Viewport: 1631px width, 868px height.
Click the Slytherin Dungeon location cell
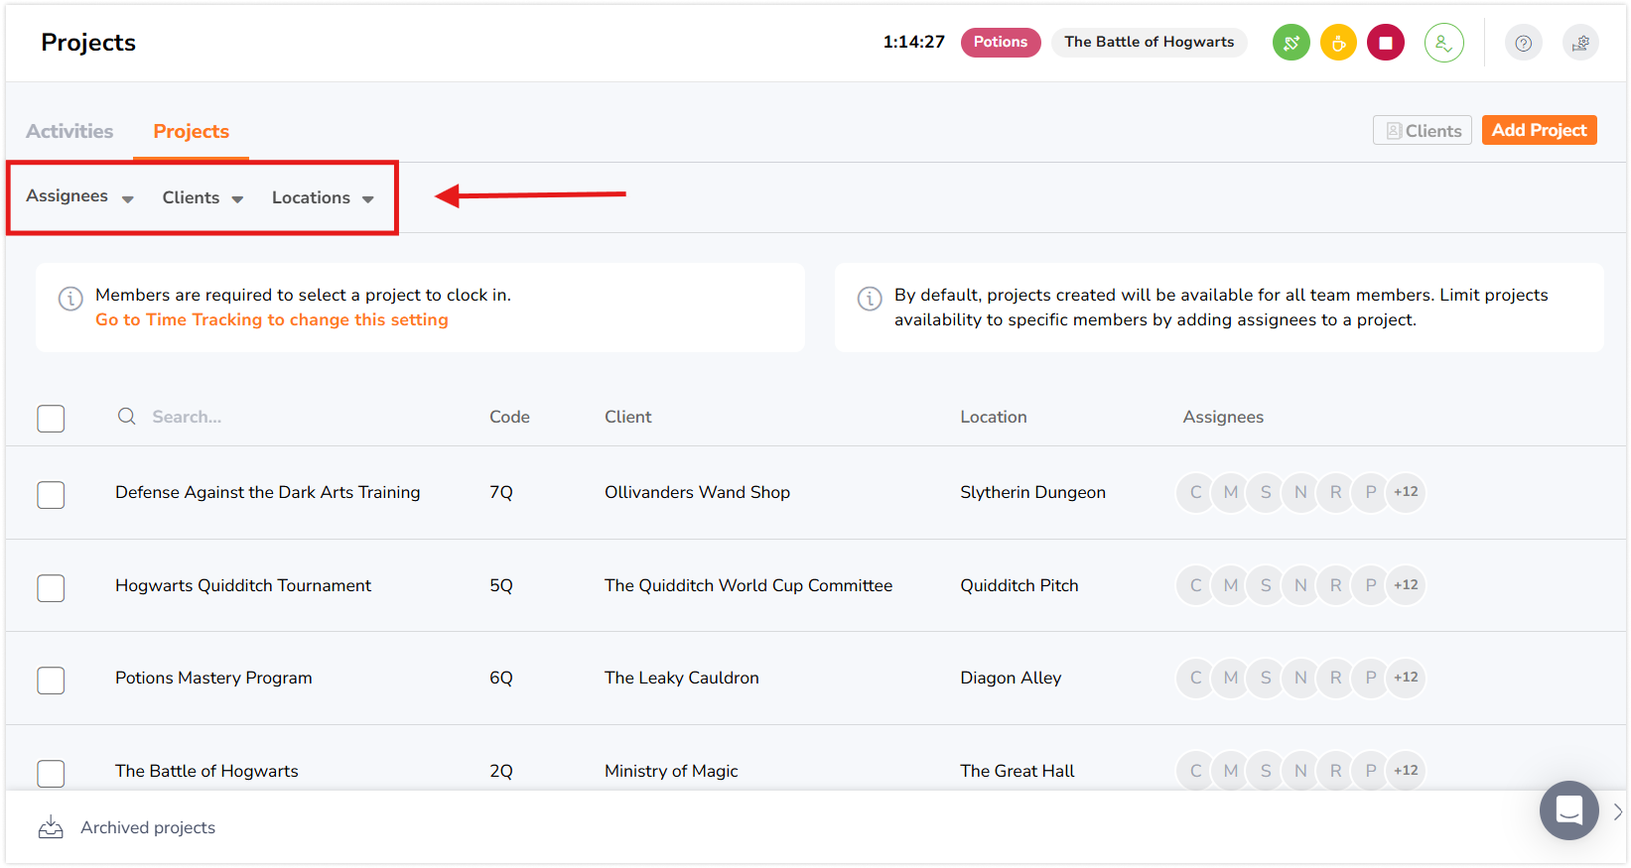[1032, 492]
